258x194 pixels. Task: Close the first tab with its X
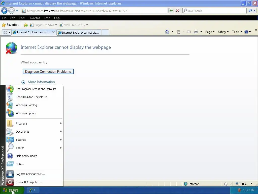(x=53, y=32)
